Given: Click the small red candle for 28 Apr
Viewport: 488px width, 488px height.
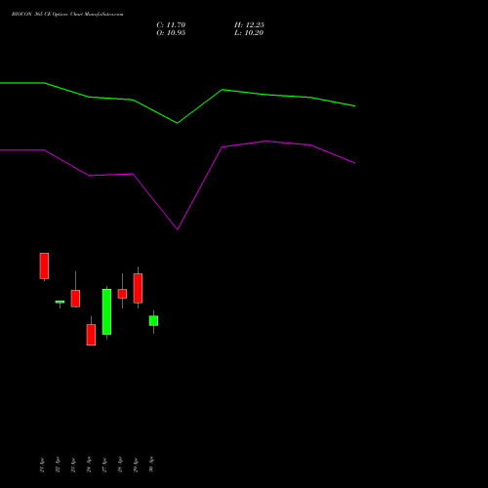Looking at the screenshot, I should [x=122, y=294].
